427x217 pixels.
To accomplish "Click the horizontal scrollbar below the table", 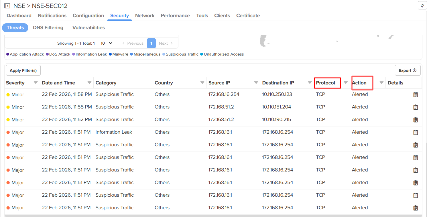I will (213, 216).
